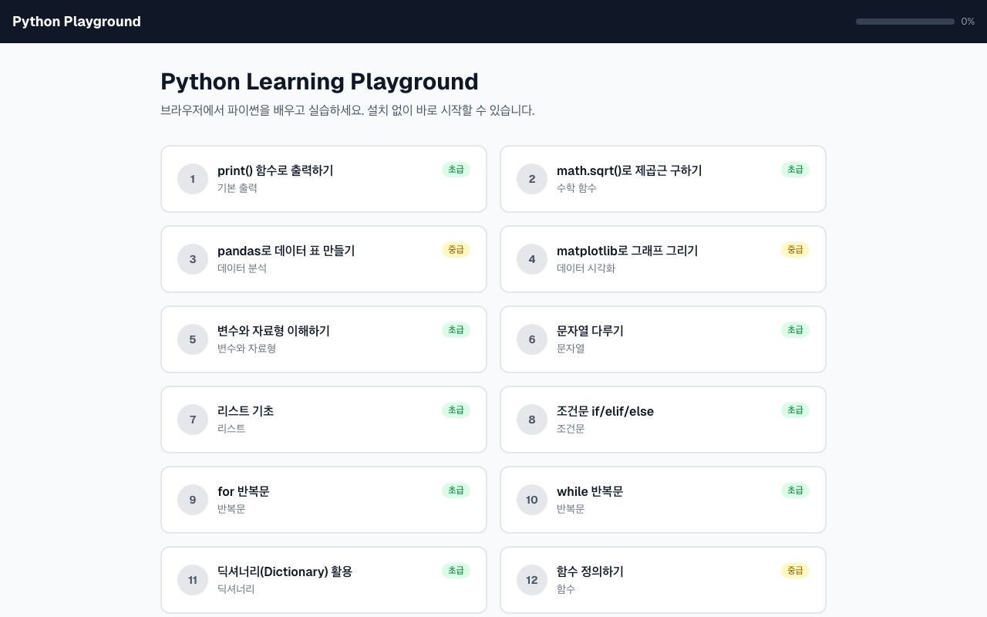This screenshot has height=617, width=987.
Task: Click the 중급 badge on 함수 정의하기 card
Action: [x=795, y=571]
